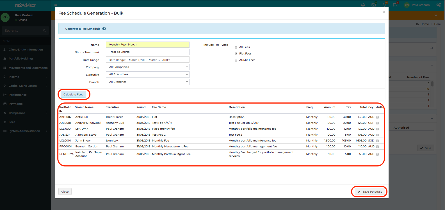Click the flag notifications icon
The image size is (445, 210).
[x=395, y=5]
